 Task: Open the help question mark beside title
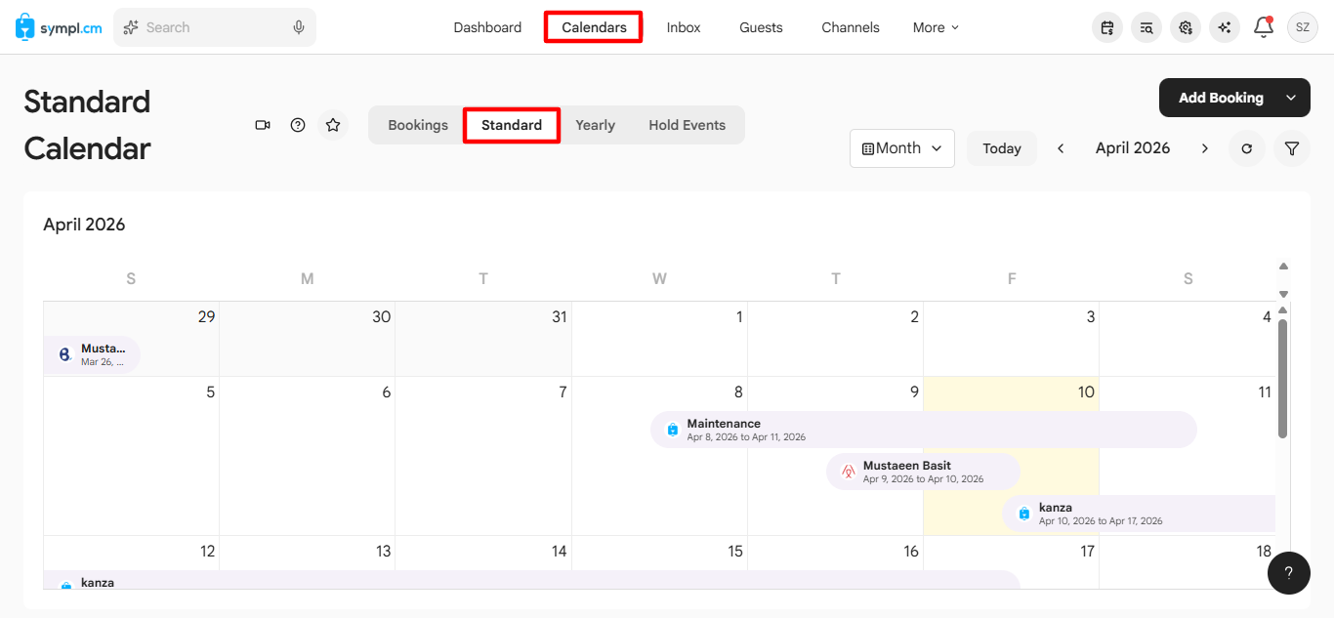(x=298, y=125)
